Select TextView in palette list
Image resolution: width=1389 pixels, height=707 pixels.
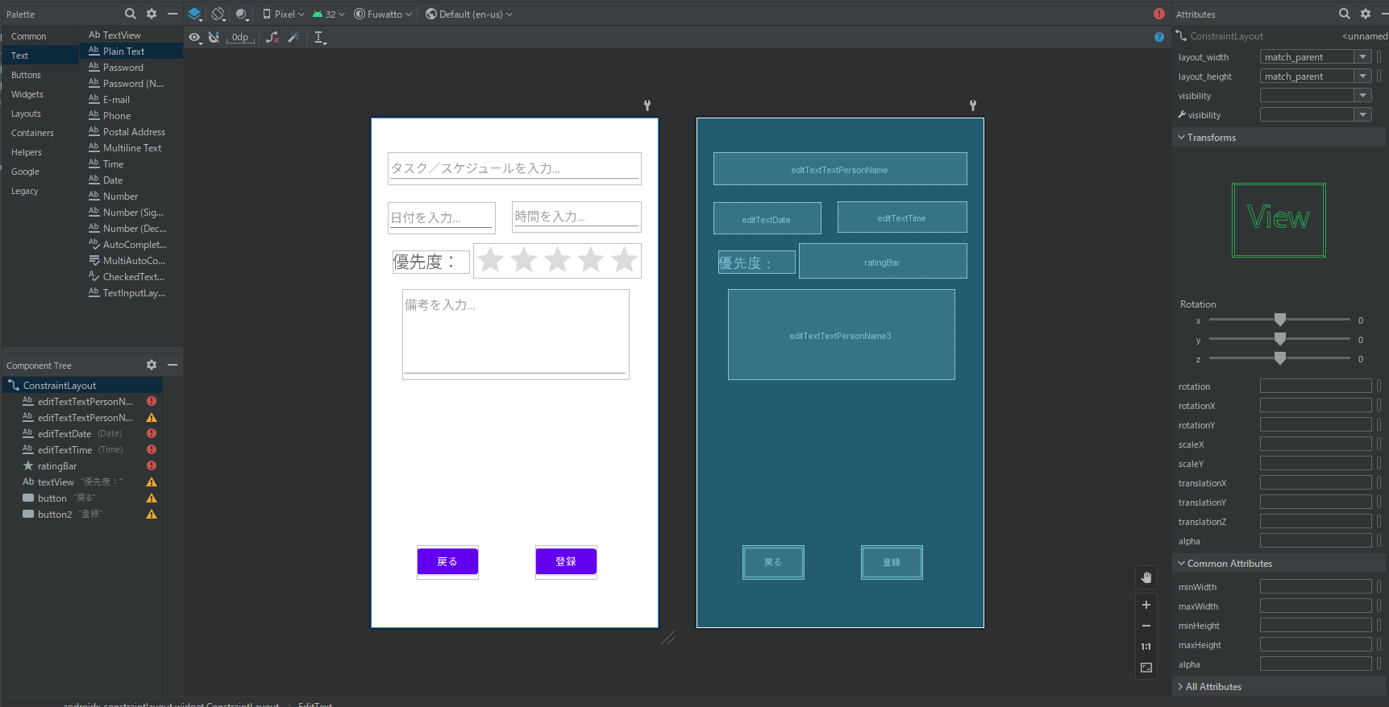coord(132,35)
